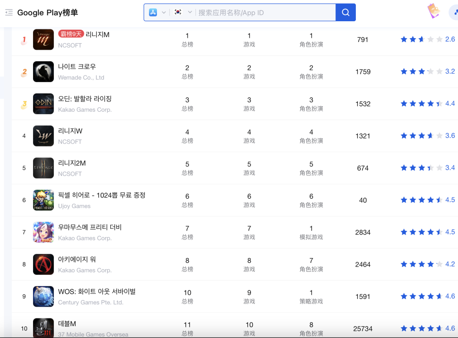Open the 나이트 크로우 raven icon

(x=43, y=72)
